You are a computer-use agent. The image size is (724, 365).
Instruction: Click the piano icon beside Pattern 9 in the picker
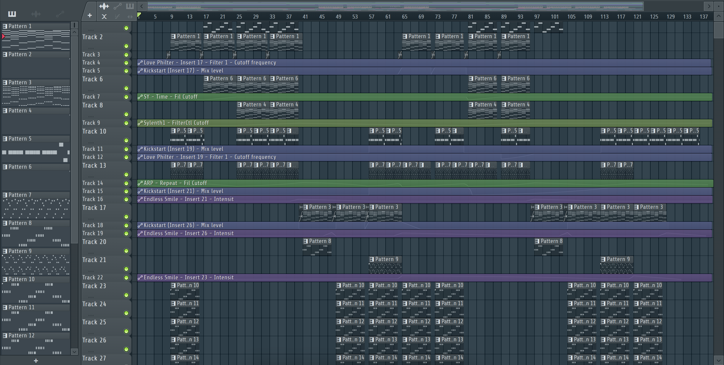pyautogui.click(x=5, y=251)
